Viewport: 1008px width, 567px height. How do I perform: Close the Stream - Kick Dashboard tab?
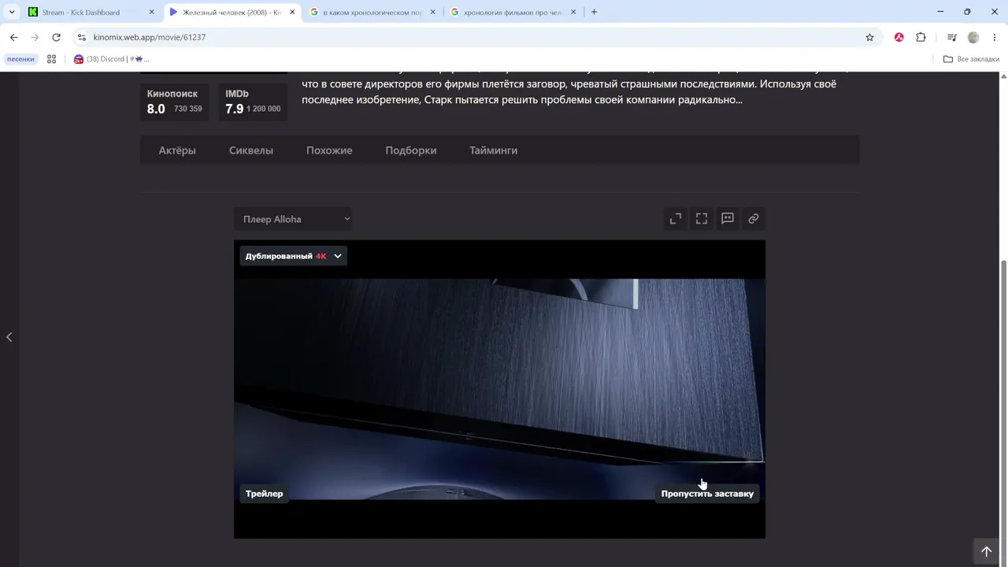click(x=151, y=12)
